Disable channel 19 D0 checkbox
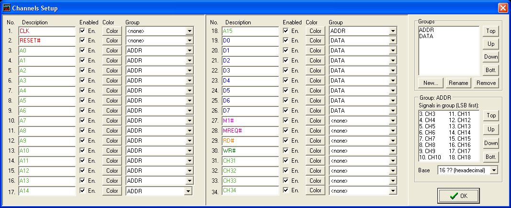Screen dimensions: 511x208 tap(287, 41)
